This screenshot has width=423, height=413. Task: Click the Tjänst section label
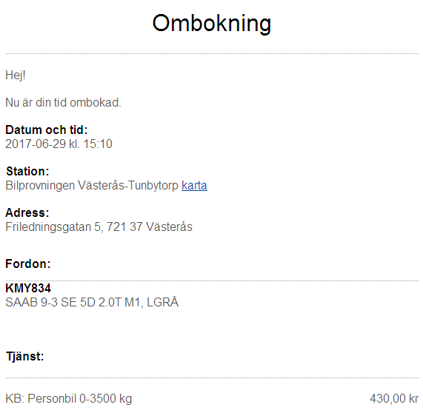[25, 357]
